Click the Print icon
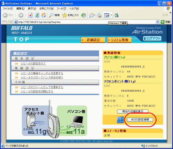173x149 pixels. (x=99, y=15)
